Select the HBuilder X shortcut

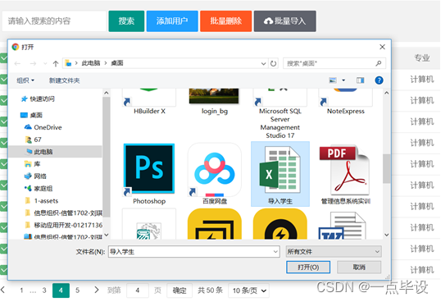pos(149,101)
